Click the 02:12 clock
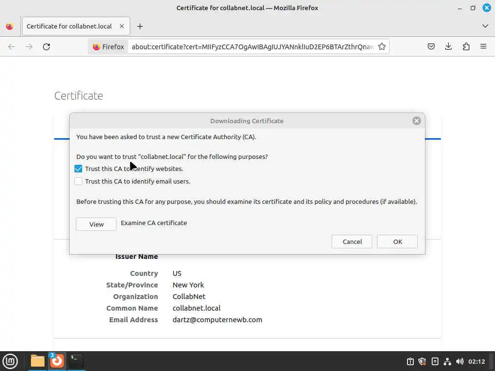Image resolution: width=495 pixels, height=371 pixels. pos(476,361)
